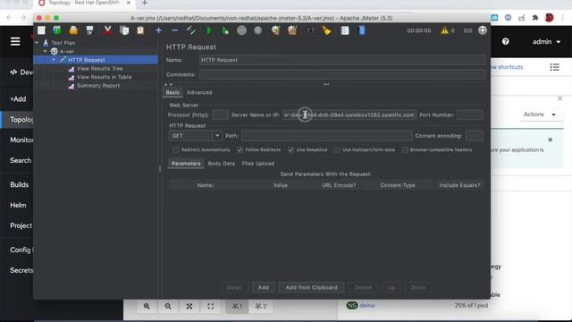
Task: Click the Add parameter button
Action: tap(264, 288)
